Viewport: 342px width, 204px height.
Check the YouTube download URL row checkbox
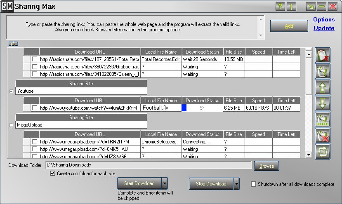35,108
